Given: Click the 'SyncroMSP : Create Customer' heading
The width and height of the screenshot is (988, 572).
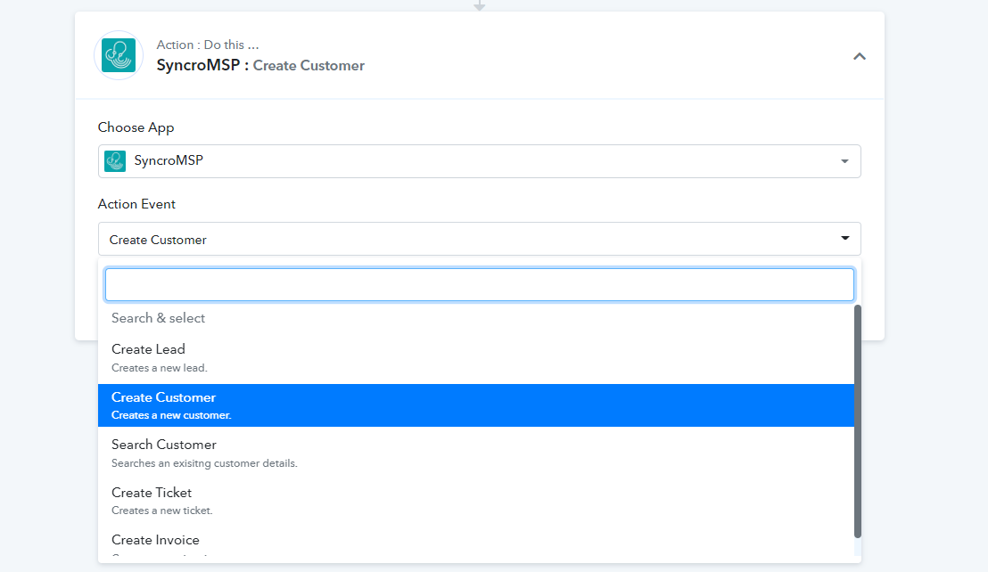Looking at the screenshot, I should (260, 65).
